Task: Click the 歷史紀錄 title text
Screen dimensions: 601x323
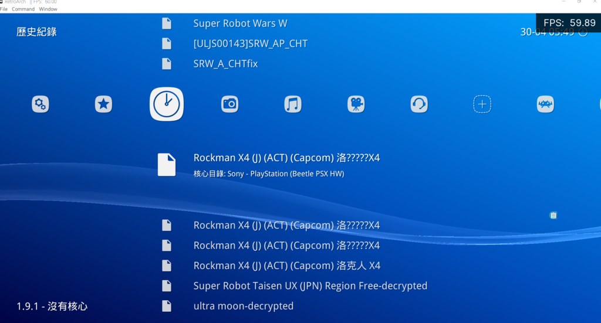Action: (36, 32)
